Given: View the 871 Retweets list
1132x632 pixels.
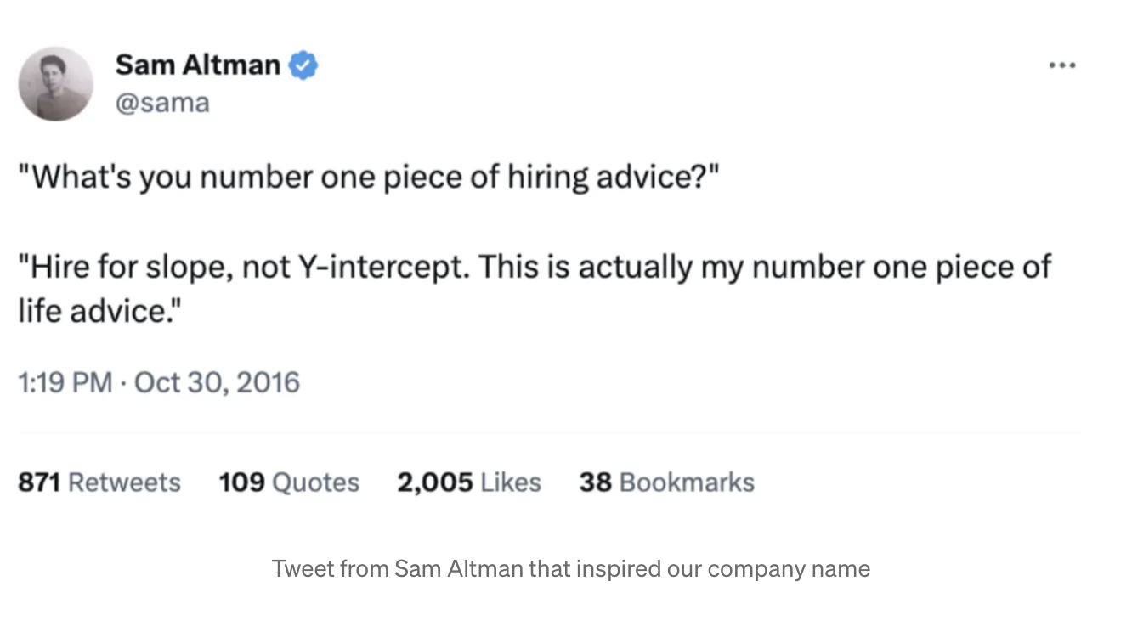Looking at the screenshot, I should pos(99,482).
